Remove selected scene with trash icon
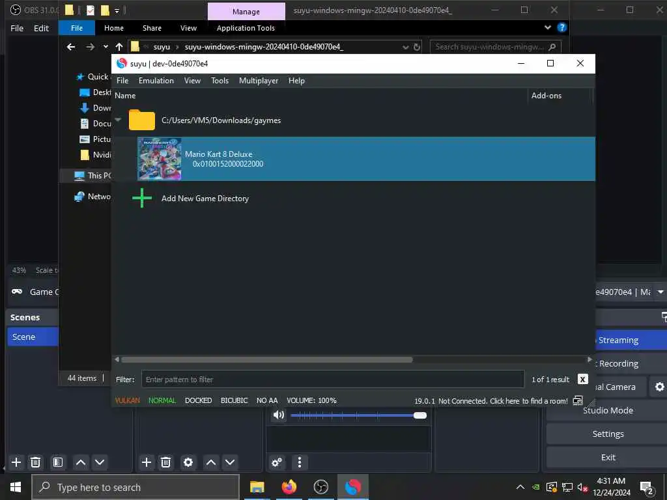667x500 pixels. 36,462
